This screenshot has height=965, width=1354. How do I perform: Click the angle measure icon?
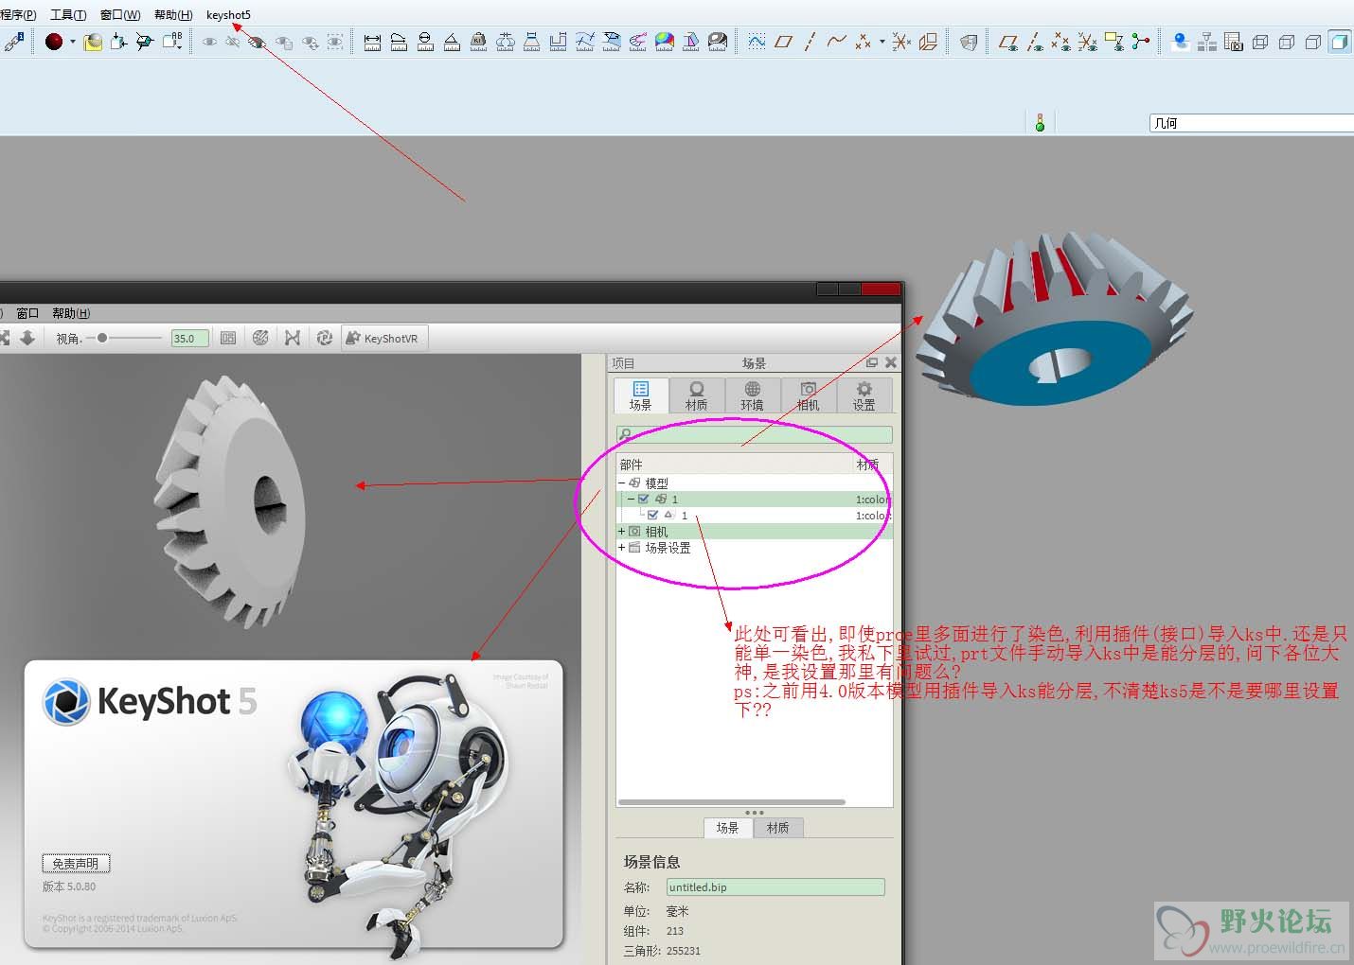coord(452,42)
